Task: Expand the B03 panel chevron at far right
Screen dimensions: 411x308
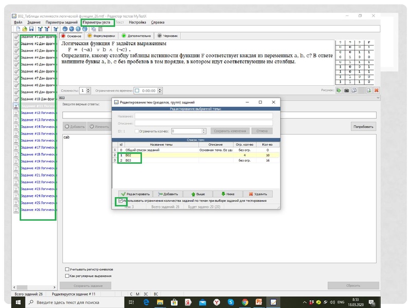Action: coord(378,98)
